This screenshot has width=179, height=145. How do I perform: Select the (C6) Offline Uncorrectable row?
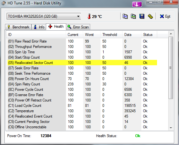pos(82,127)
